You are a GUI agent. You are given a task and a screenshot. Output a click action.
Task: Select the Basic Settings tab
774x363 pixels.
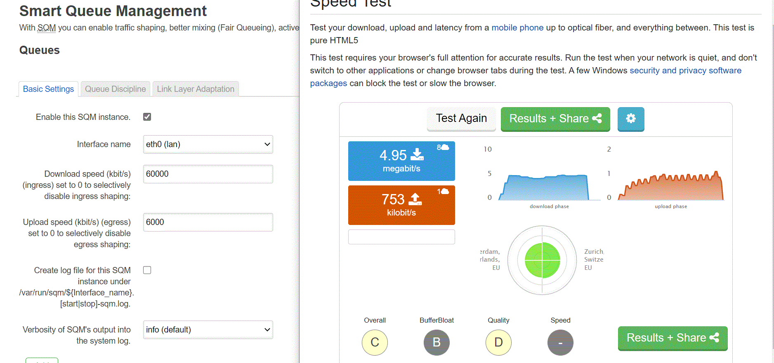point(48,89)
